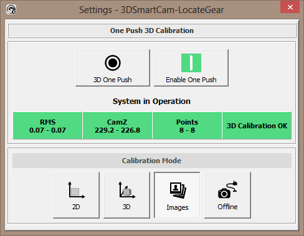The image size is (304, 236).
Task: Click the 2D label below axes icon
Action: point(76,207)
